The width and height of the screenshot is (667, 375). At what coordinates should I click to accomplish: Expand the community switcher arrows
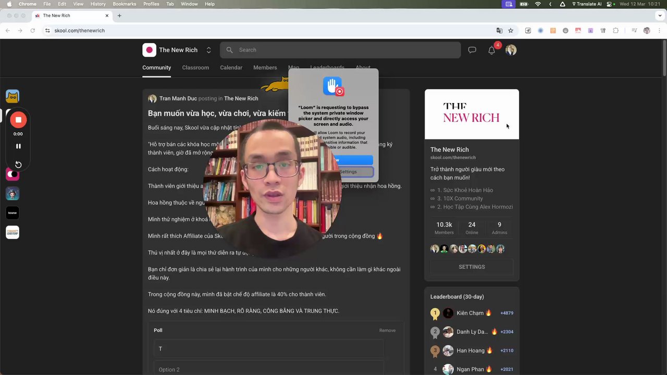point(208,50)
